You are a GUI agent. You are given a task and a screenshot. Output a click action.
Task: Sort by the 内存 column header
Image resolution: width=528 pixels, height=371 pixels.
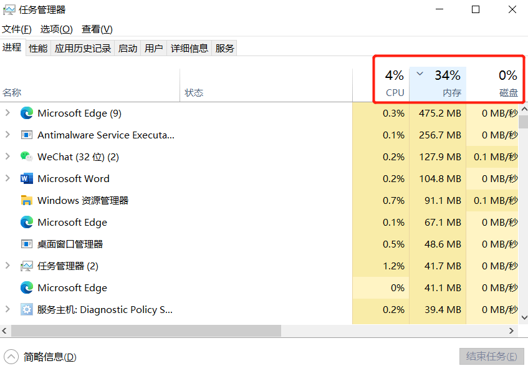tap(438, 84)
